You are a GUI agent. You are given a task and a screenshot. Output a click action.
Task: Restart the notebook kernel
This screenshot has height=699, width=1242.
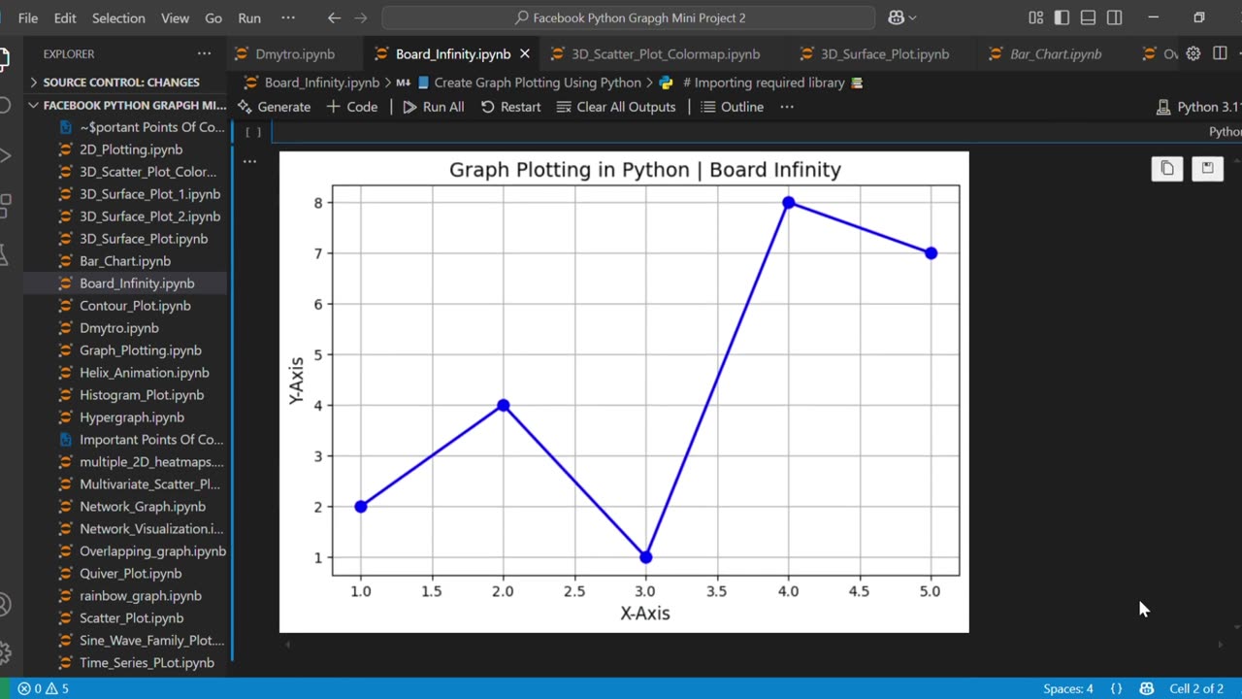coord(511,107)
